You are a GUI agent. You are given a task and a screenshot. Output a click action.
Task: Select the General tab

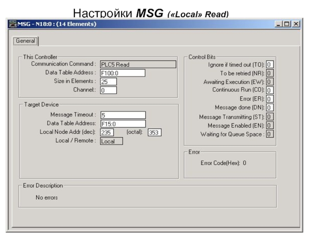point(26,41)
